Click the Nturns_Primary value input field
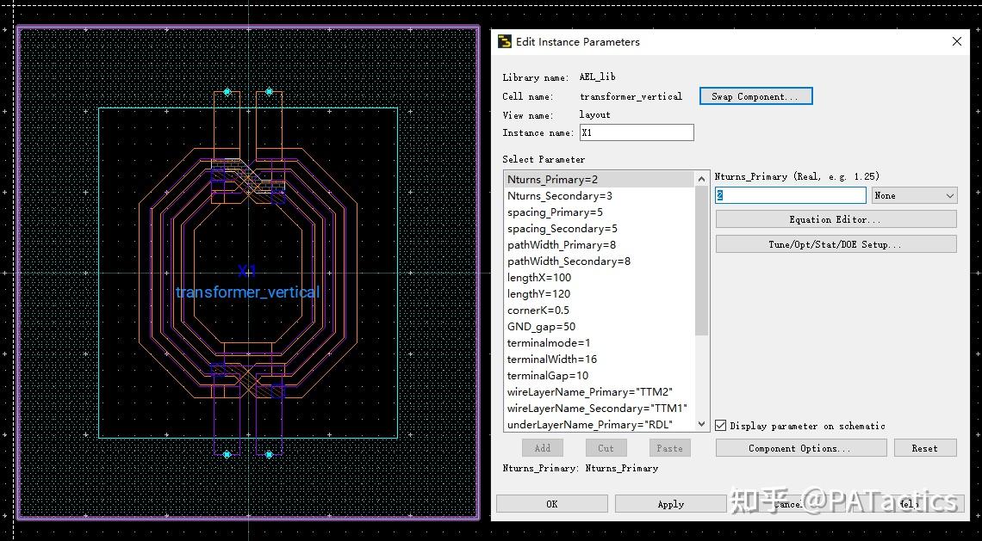Image resolution: width=982 pixels, height=541 pixels. coord(790,196)
